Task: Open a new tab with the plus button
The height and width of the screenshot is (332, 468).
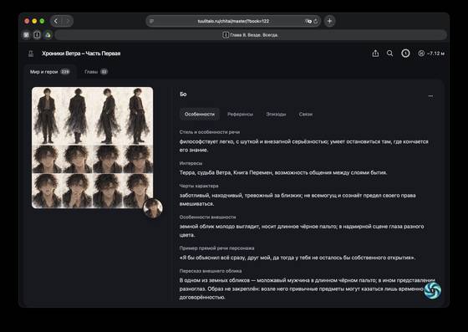Action: pyautogui.click(x=329, y=21)
